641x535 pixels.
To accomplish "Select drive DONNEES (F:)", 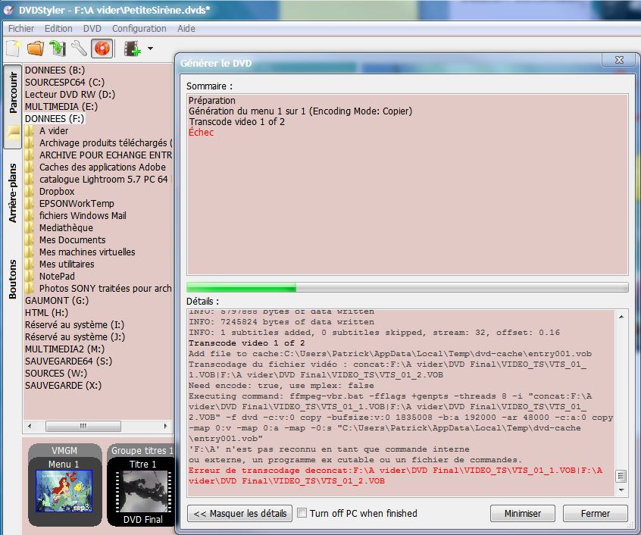I will click(55, 119).
